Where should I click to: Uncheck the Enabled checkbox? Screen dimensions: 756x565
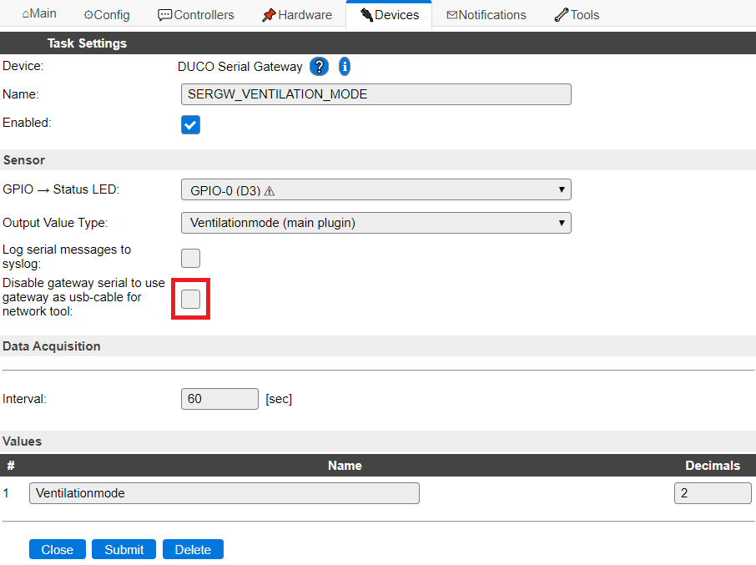click(x=190, y=125)
